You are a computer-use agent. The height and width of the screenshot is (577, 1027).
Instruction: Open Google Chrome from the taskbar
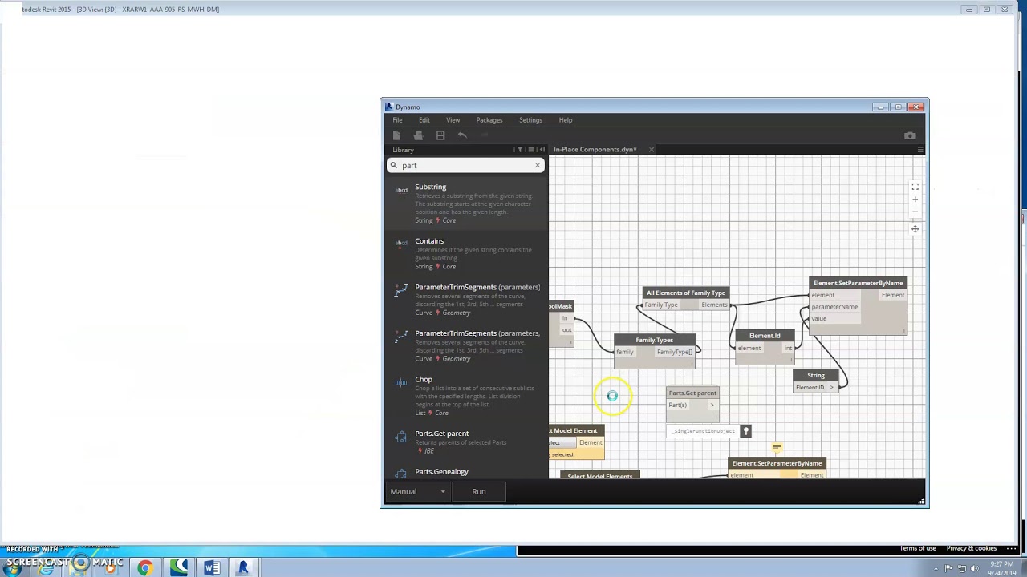coord(145,567)
